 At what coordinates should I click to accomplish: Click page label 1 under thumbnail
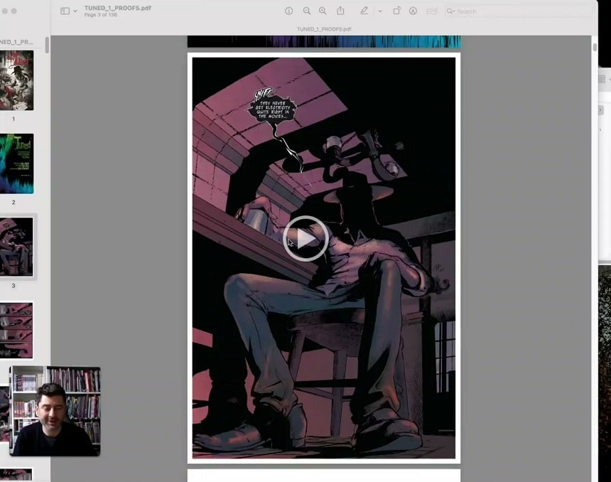[x=13, y=119]
